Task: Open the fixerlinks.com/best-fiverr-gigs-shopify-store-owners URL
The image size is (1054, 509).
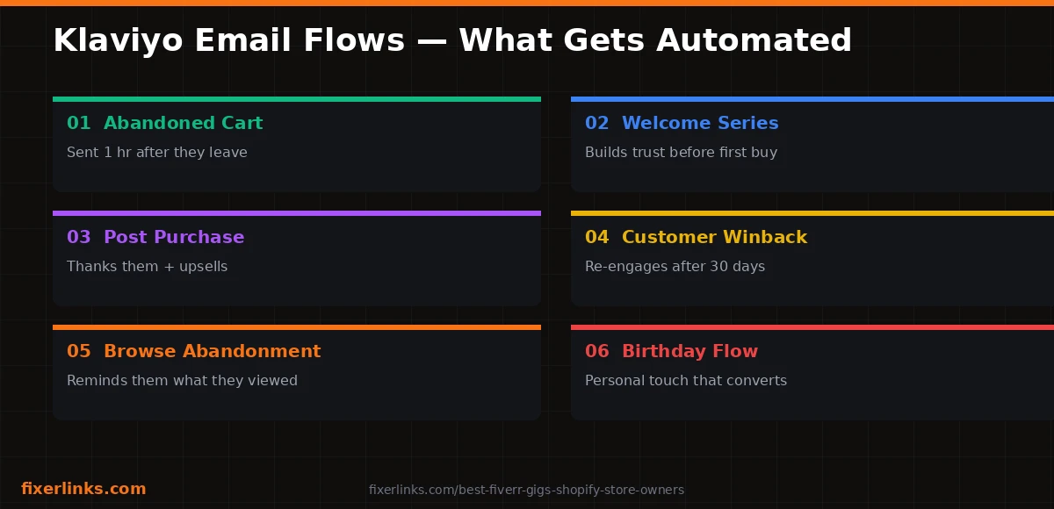Action: pyautogui.click(x=526, y=490)
